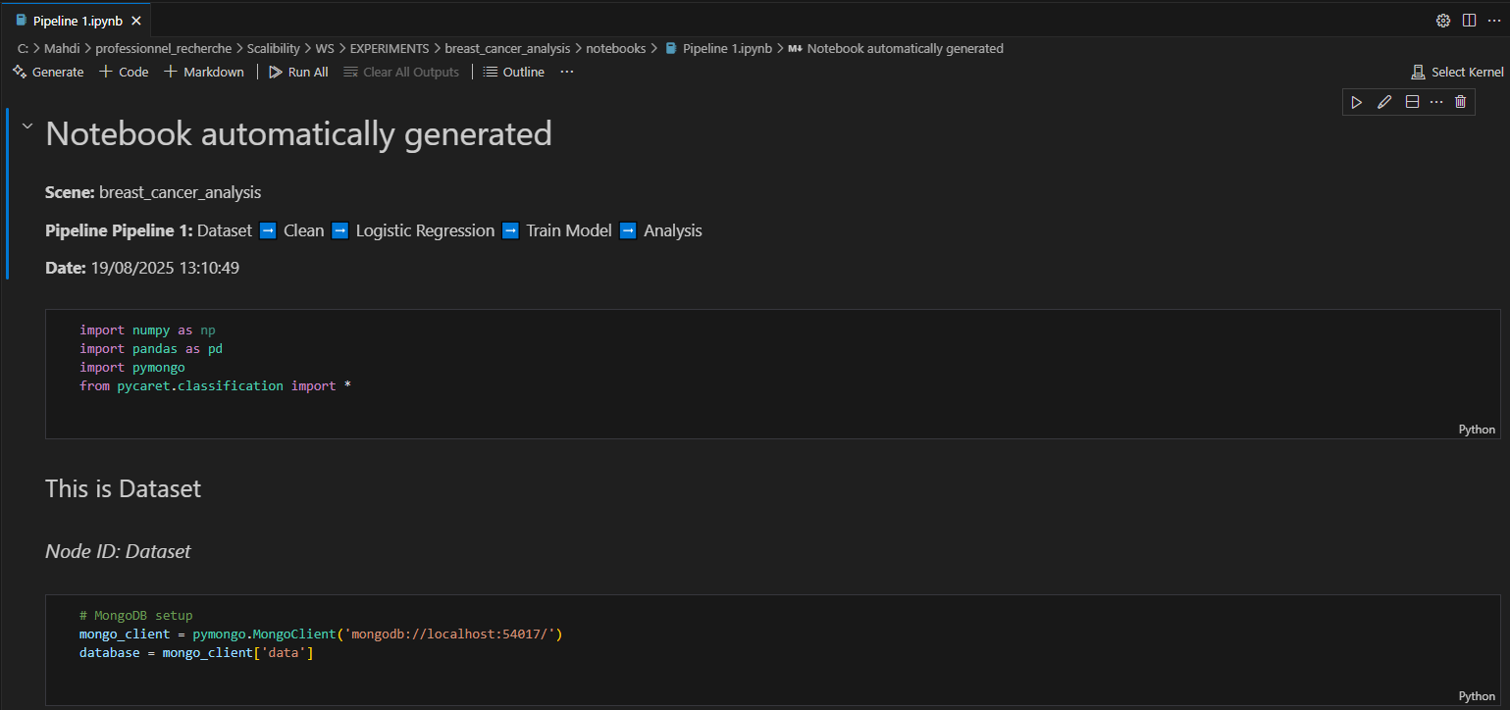Screen dimensions: 1510x710
Task: Collapse the 'Notebook automatically generated' heading section
Action: [x=27, y=126]
